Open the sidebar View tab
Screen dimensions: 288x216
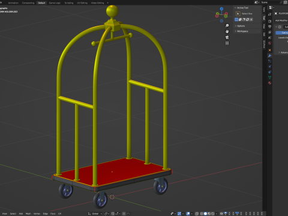(264, 26)
